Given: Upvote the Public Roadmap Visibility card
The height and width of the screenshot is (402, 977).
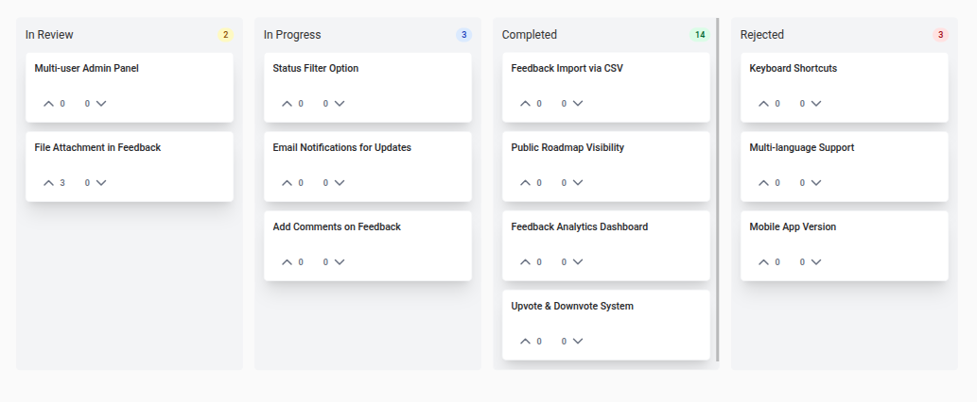Looking at the screenshot, I should [526, 183].
